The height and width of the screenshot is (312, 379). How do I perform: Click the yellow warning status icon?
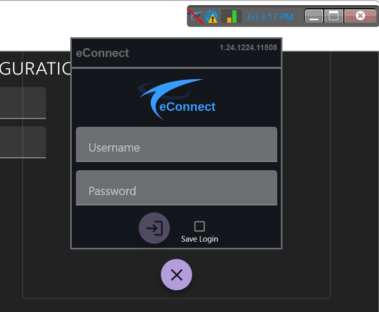(x=211, y=17)
